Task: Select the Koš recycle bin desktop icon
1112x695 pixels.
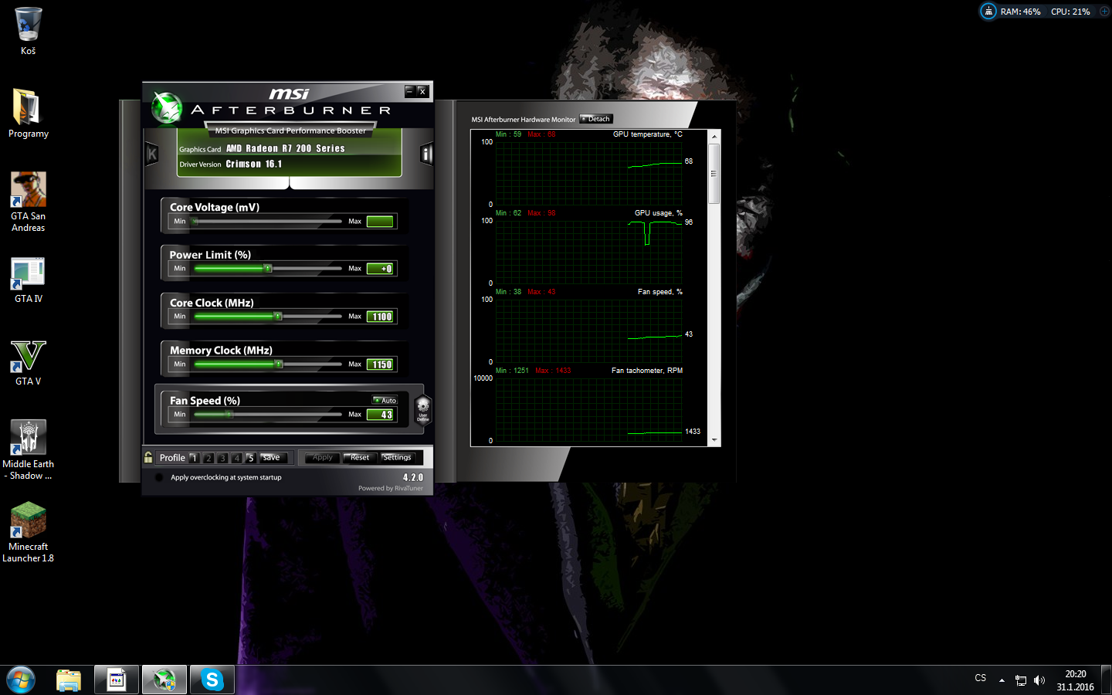Action: pos(28,32)
